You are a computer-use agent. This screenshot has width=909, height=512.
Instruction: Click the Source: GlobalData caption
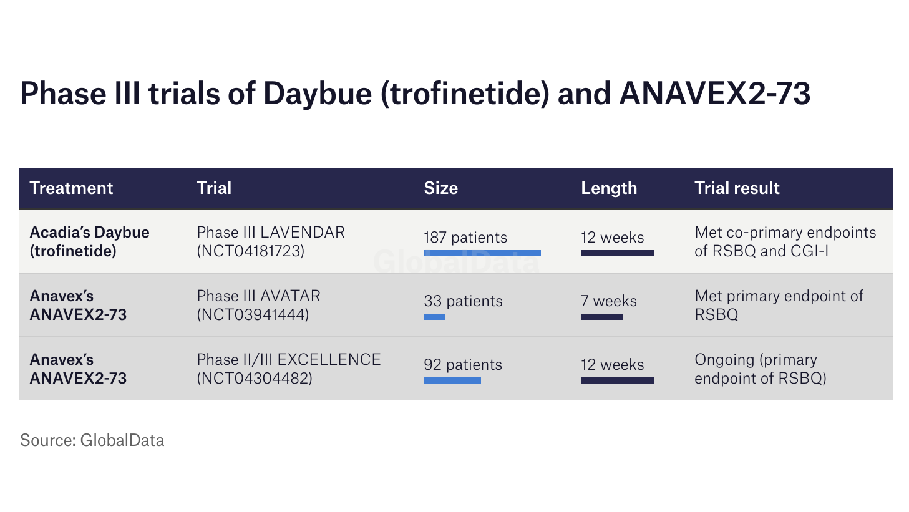[x=92, y=440]
